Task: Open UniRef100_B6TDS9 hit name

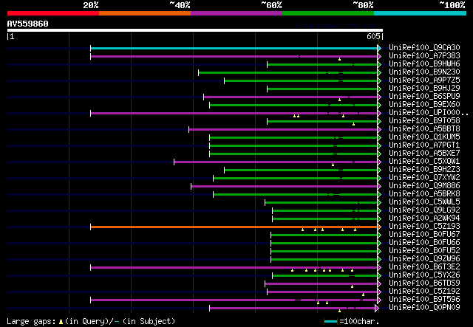Action: (424, 283)
